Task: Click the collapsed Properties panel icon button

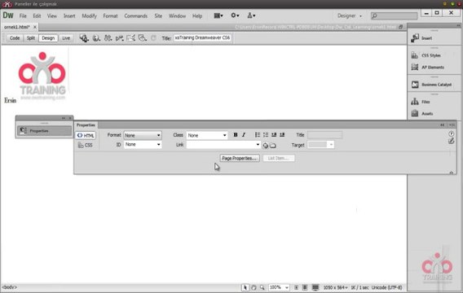Action: tap(44, 131)
